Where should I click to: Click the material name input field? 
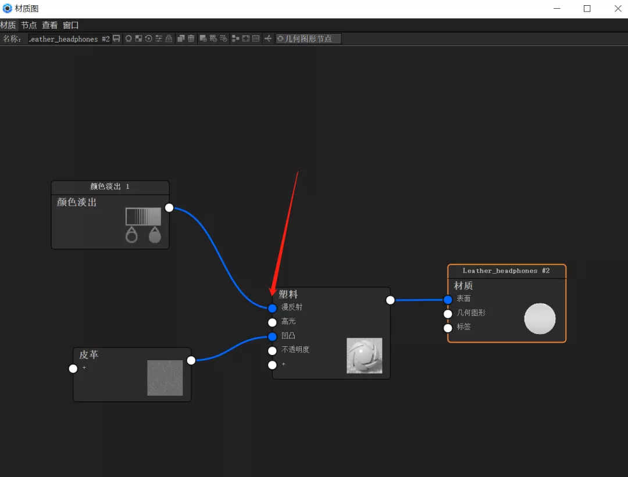69,39
